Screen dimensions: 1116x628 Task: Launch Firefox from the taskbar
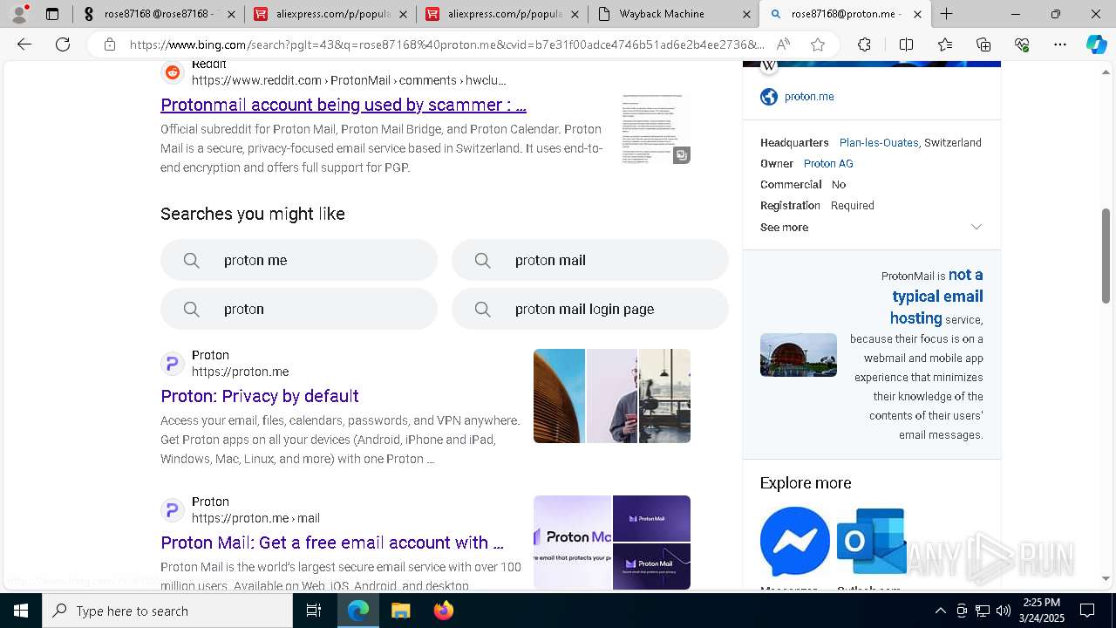pyautogui.click(x=444, y=611)
